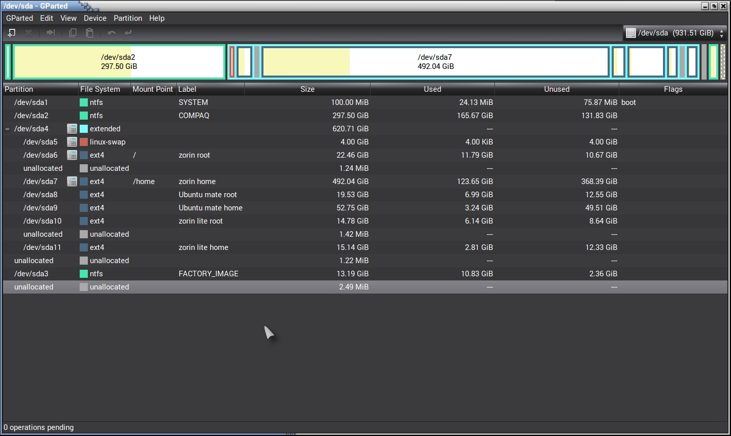The image size is (731, 436).
Task: Select /dev/sda2 block in the disk map
Action: click(x=119, y=62)
